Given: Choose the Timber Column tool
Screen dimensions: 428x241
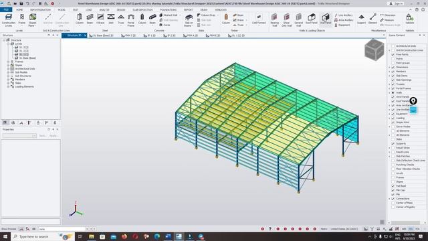Looking at the screenshot, I should 226,19.
